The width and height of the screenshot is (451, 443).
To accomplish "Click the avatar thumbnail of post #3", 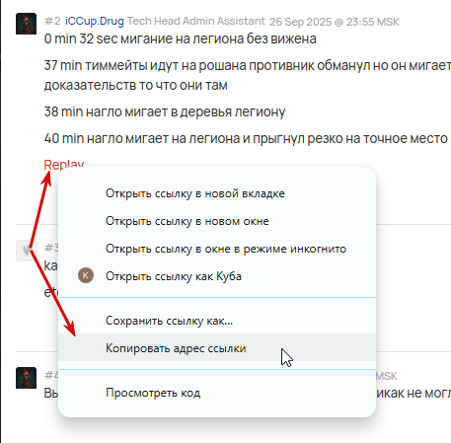I will [x=26, y=251].
